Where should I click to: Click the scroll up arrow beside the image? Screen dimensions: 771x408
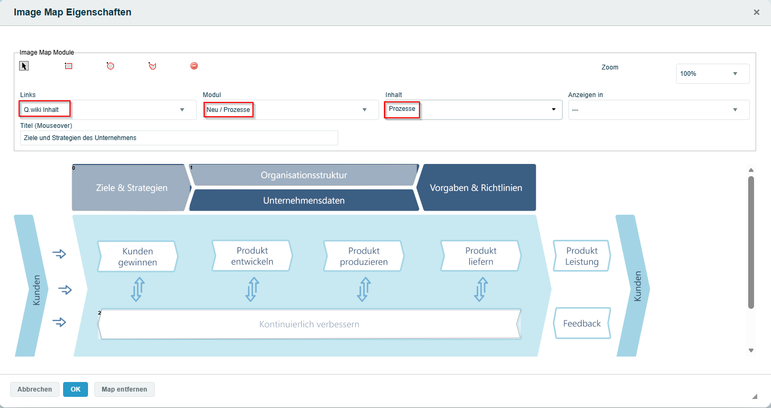point(751,170)
